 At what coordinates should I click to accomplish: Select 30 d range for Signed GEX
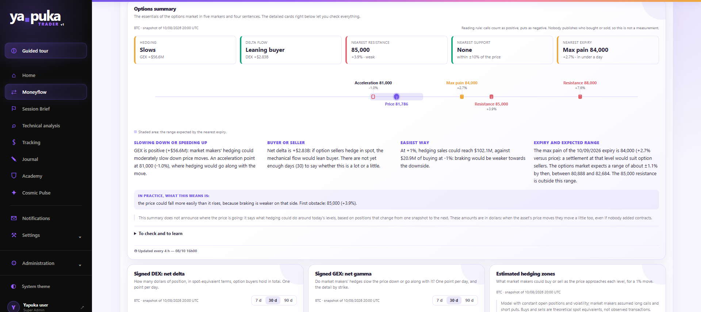coord(454,300)
